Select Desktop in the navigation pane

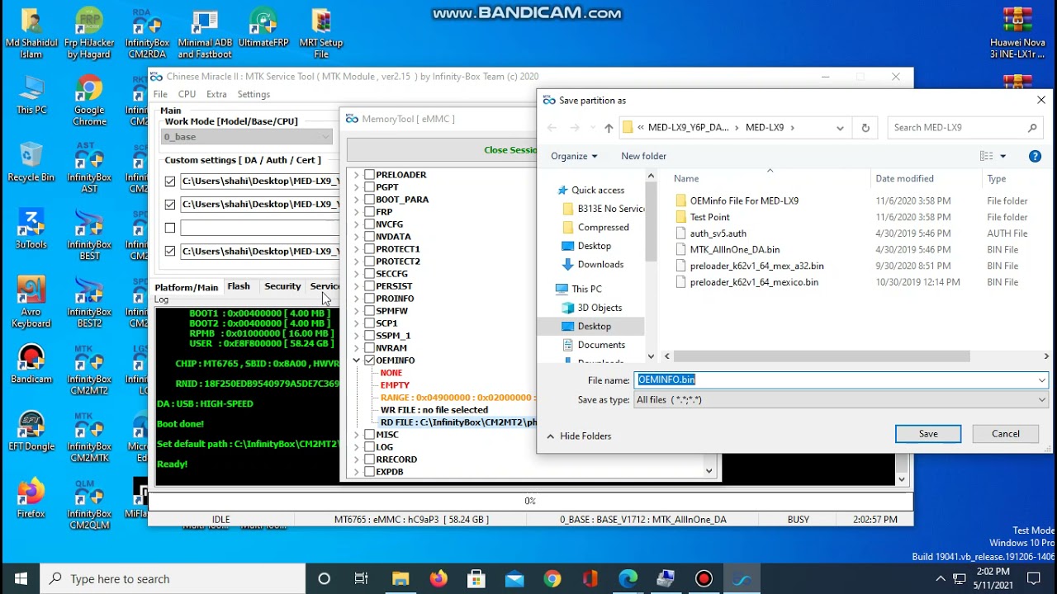pyautogui.click(x=594, y=327)
